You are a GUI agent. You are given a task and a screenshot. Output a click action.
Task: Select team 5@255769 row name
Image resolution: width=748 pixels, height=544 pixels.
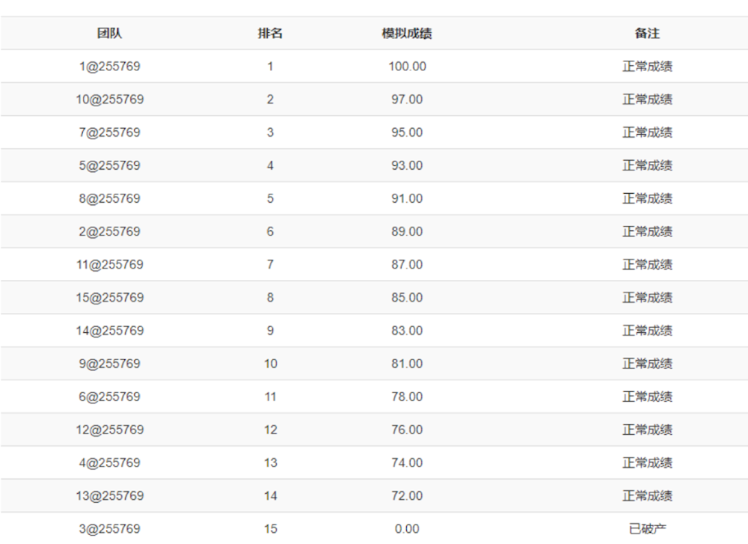point(109,165)
